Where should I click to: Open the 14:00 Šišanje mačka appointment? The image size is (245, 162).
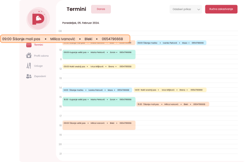[97, 90]
